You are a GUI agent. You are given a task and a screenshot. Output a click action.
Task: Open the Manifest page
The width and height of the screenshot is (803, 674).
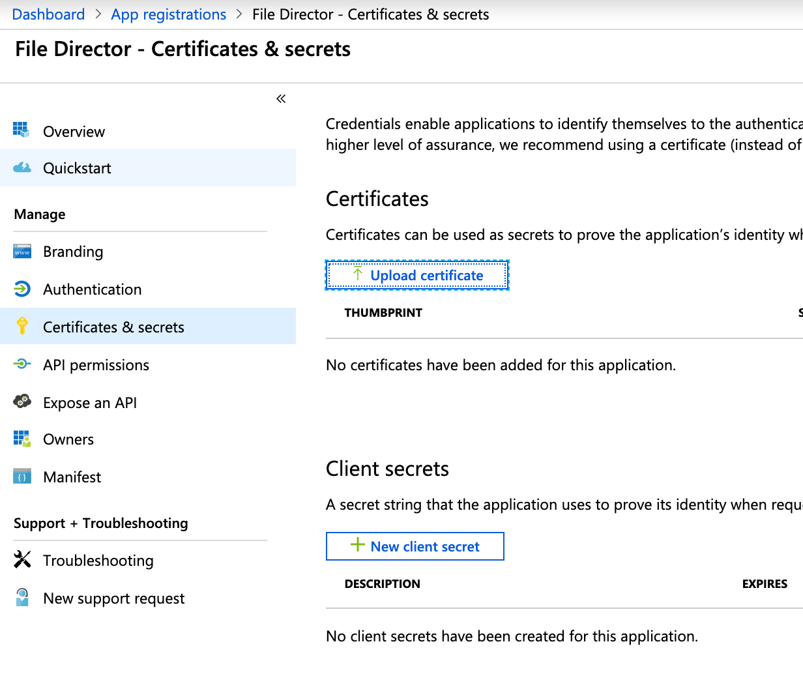click(x=72, y=477)
